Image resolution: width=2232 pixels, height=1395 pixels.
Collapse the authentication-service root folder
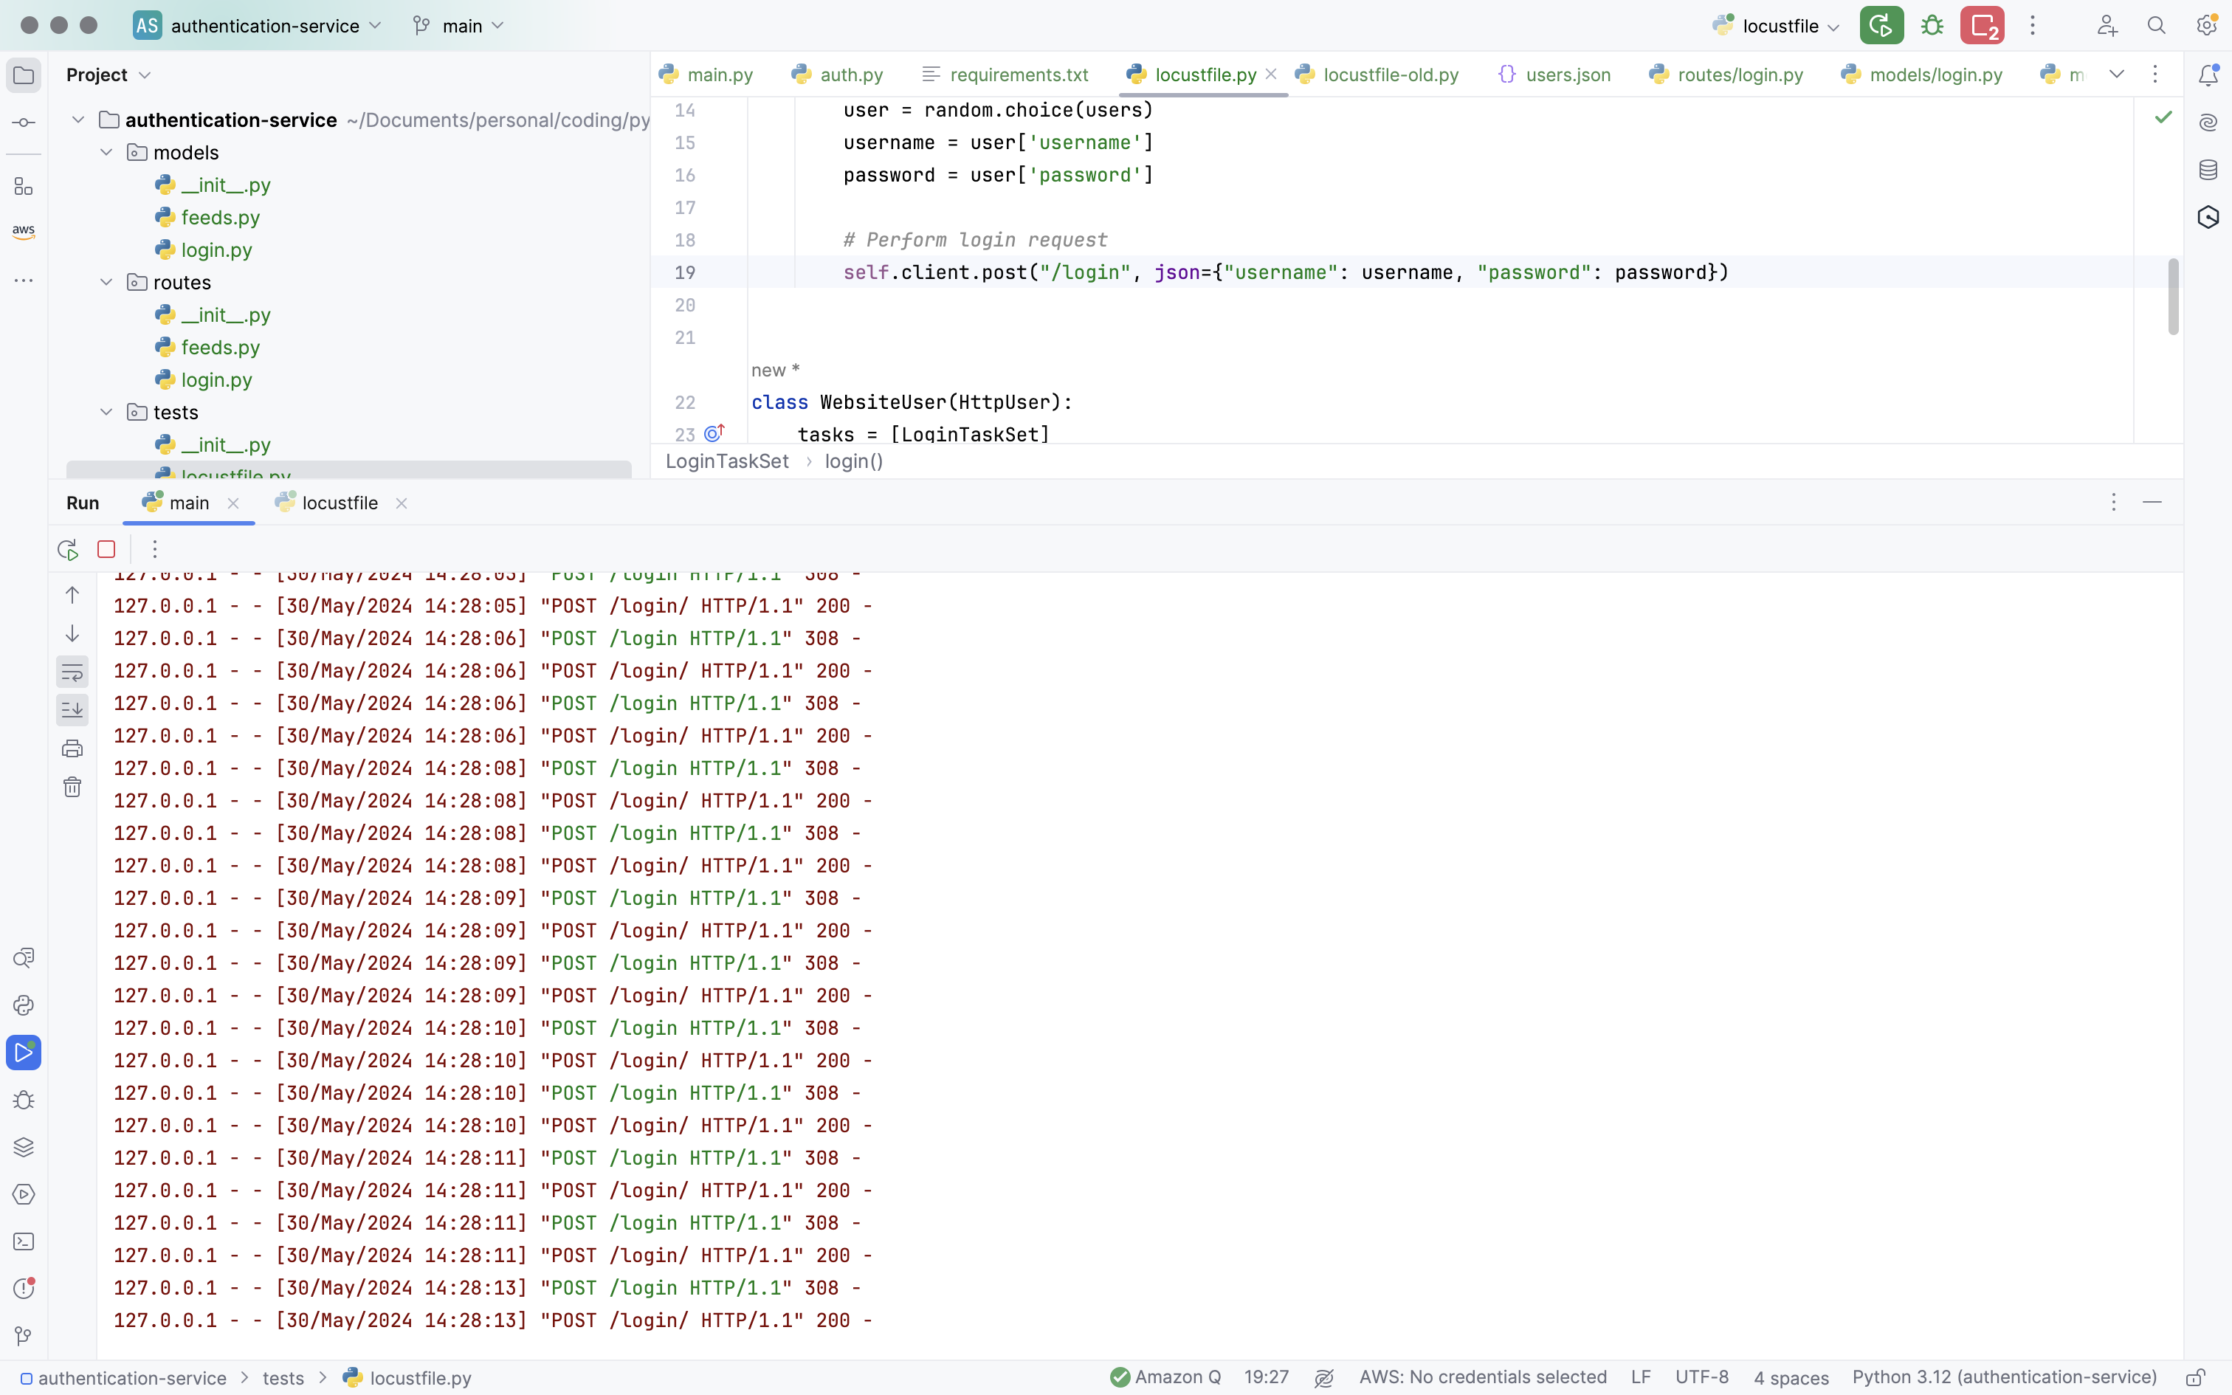(78, 120)
